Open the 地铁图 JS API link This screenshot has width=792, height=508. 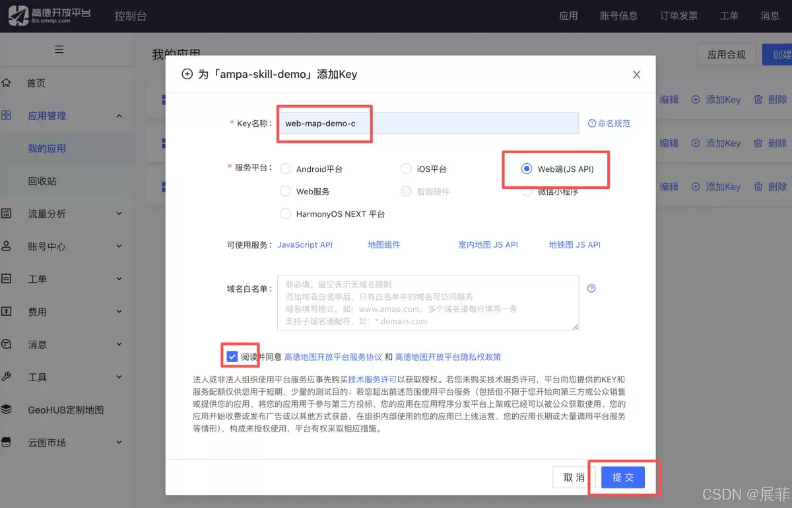pyautogui.click(x=575, y=244)
